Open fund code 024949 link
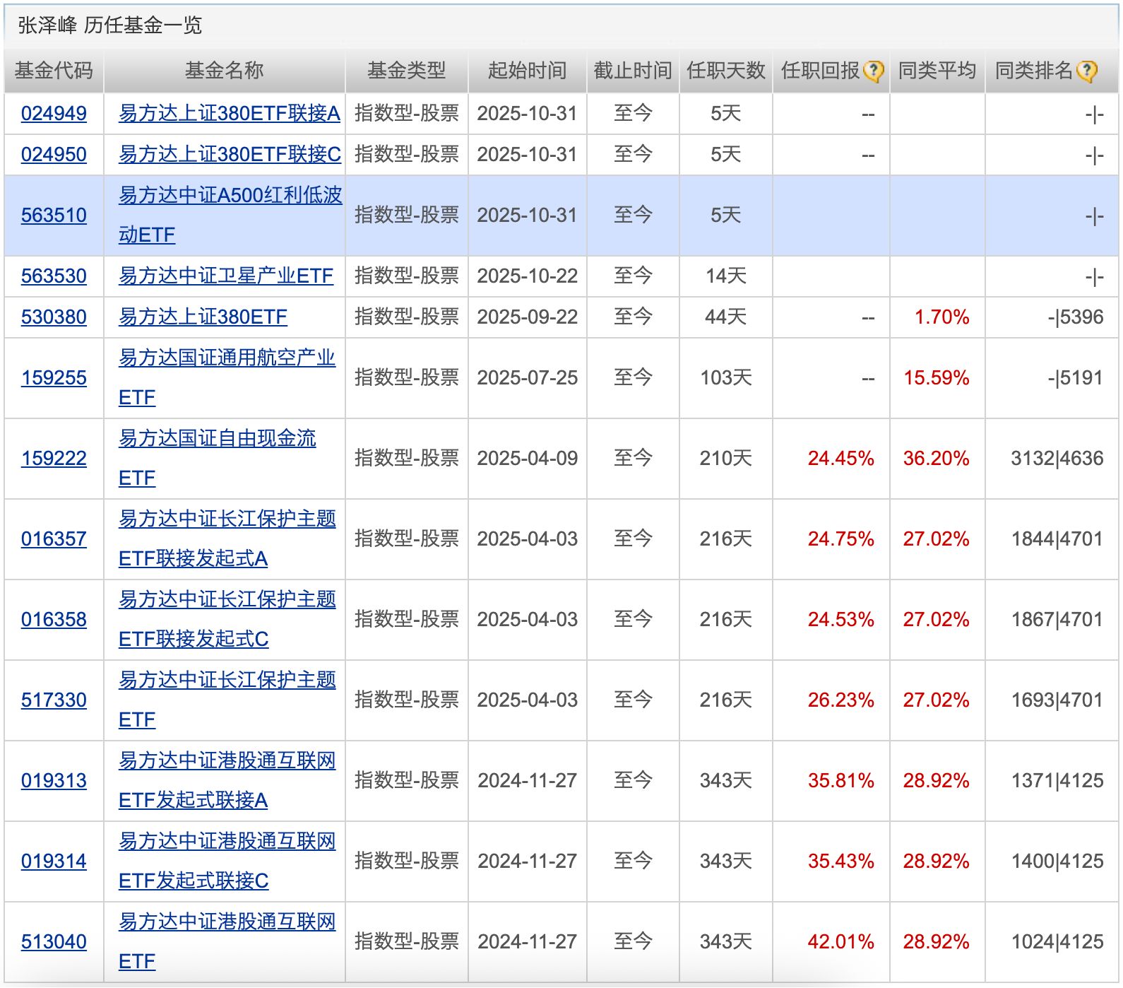1123x988 pixels. point(54,113)
